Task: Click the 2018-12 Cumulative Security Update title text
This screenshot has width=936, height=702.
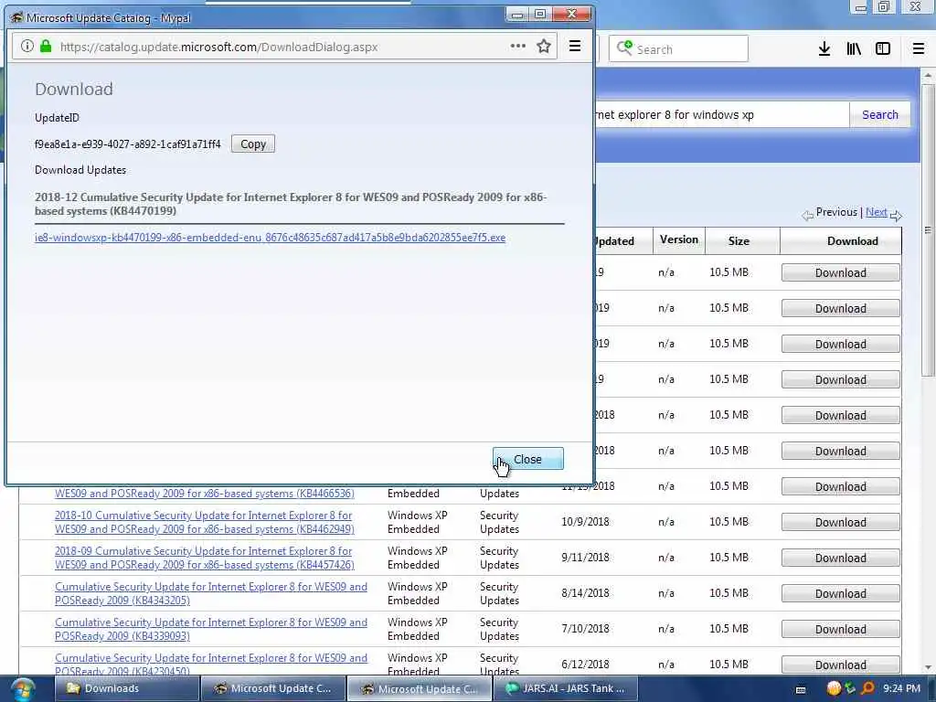Action: pos(291,204)
